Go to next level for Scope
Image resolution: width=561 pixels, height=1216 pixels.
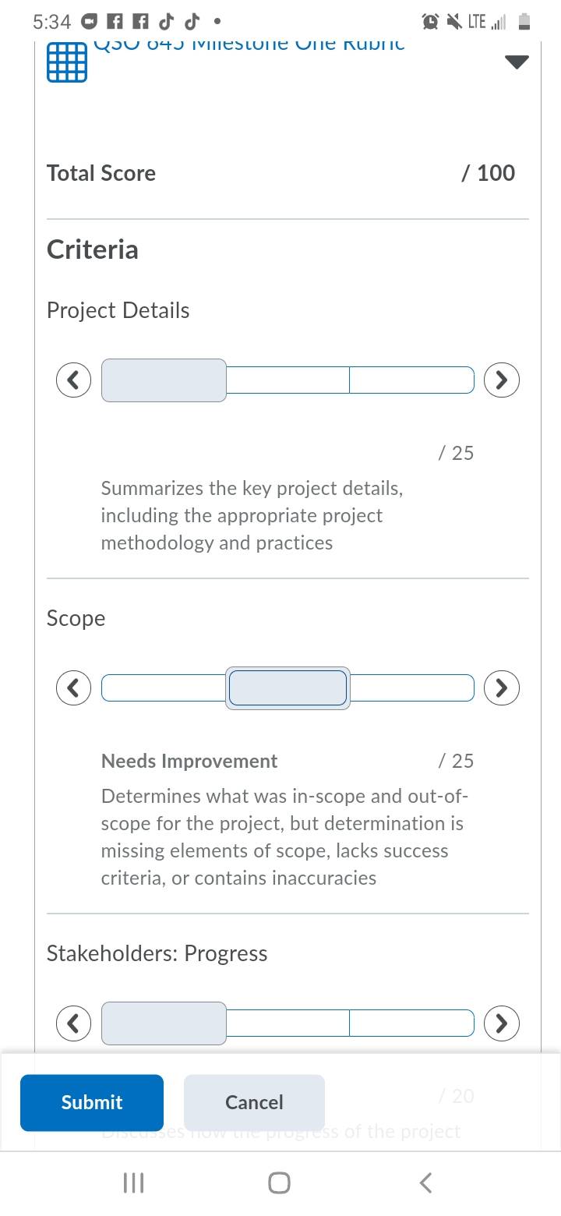click(502, 688)
